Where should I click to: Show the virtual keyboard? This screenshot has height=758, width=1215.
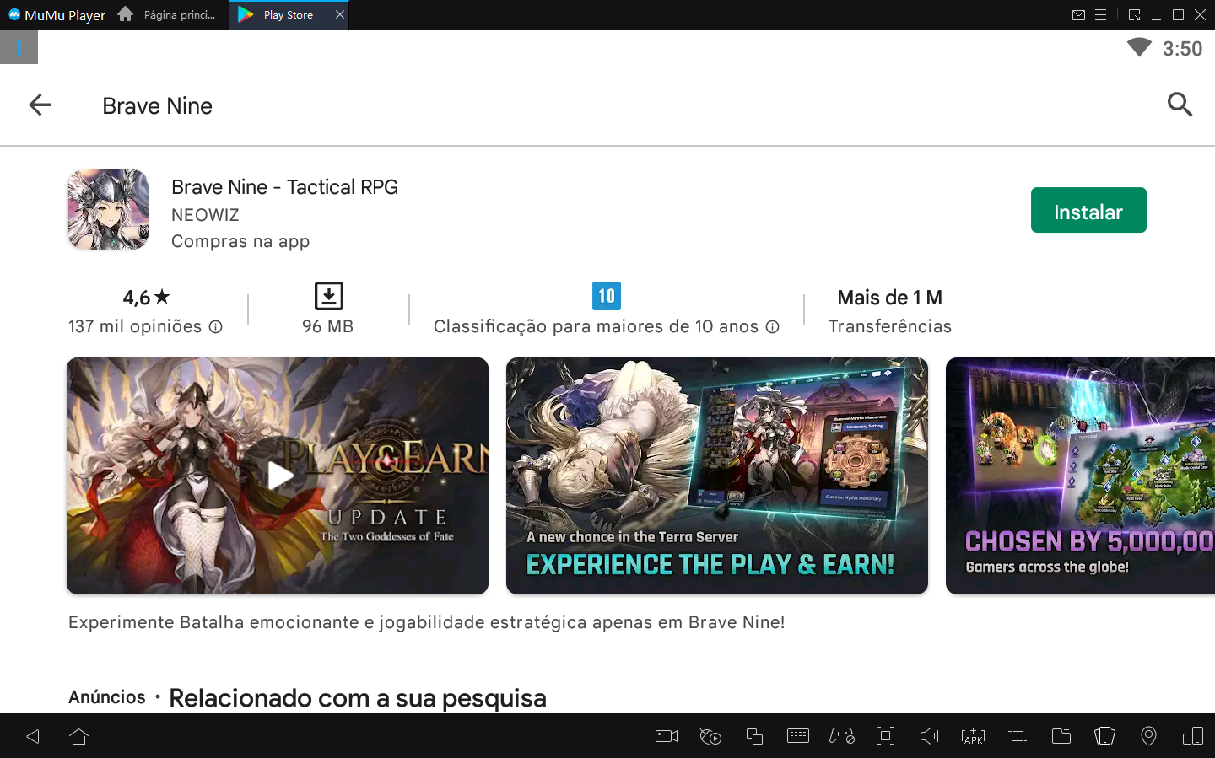coord(798,736)
